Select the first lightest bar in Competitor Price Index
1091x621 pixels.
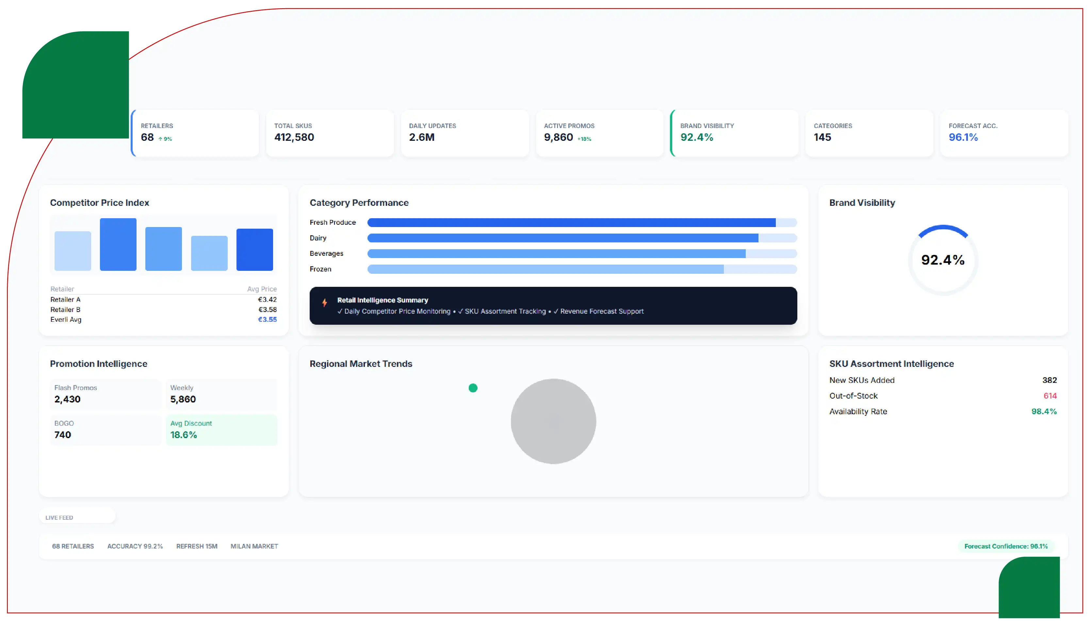point(73,251)
